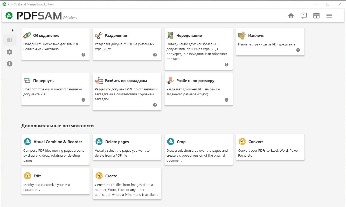Launch the Чередование module title

pyautogui.click(x=189, y=36)
